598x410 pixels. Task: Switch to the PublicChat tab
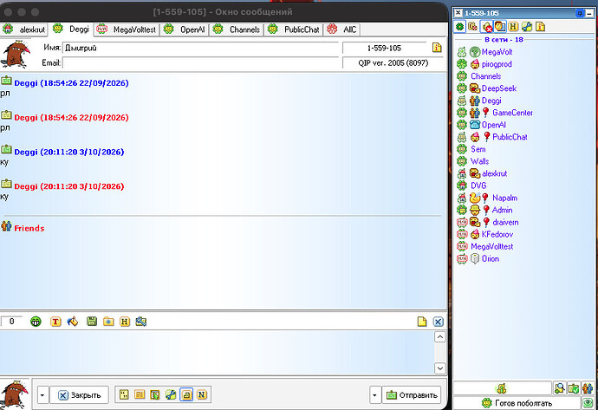294,29
